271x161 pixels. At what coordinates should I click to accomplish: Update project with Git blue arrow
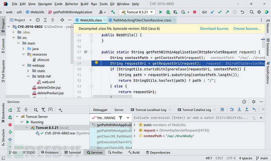pyautogui.click(x=212, y=12)
